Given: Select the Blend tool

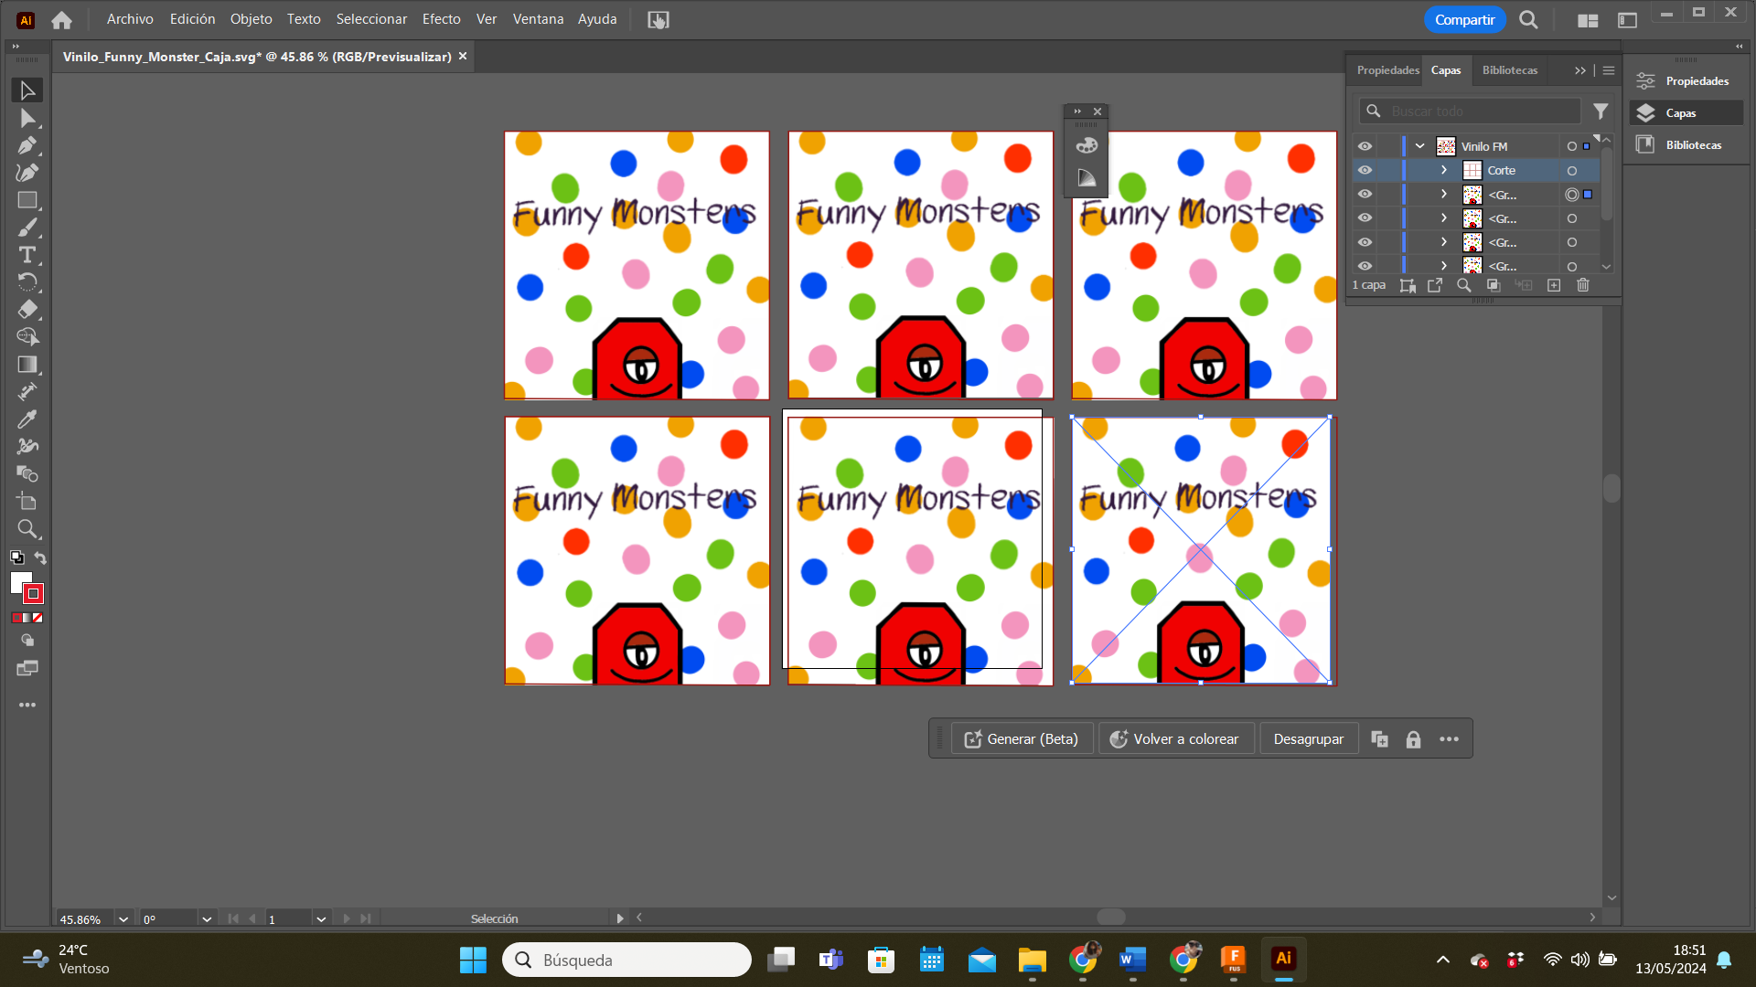Looking at the screenshot, I should click(27, 474).
